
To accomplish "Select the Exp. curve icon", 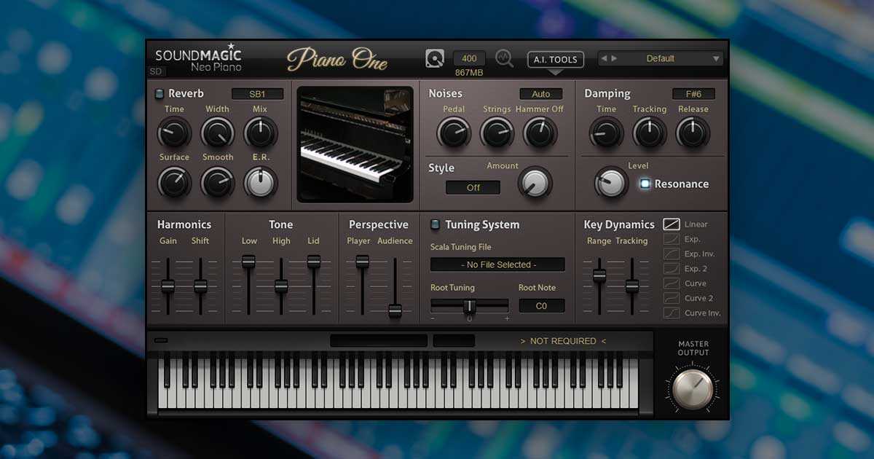I will coord(671,239).
